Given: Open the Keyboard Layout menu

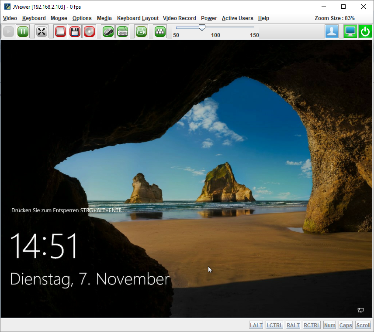Looking at the screenshot, I should (138, 18).
